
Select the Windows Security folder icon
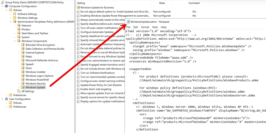coord(23,84)
